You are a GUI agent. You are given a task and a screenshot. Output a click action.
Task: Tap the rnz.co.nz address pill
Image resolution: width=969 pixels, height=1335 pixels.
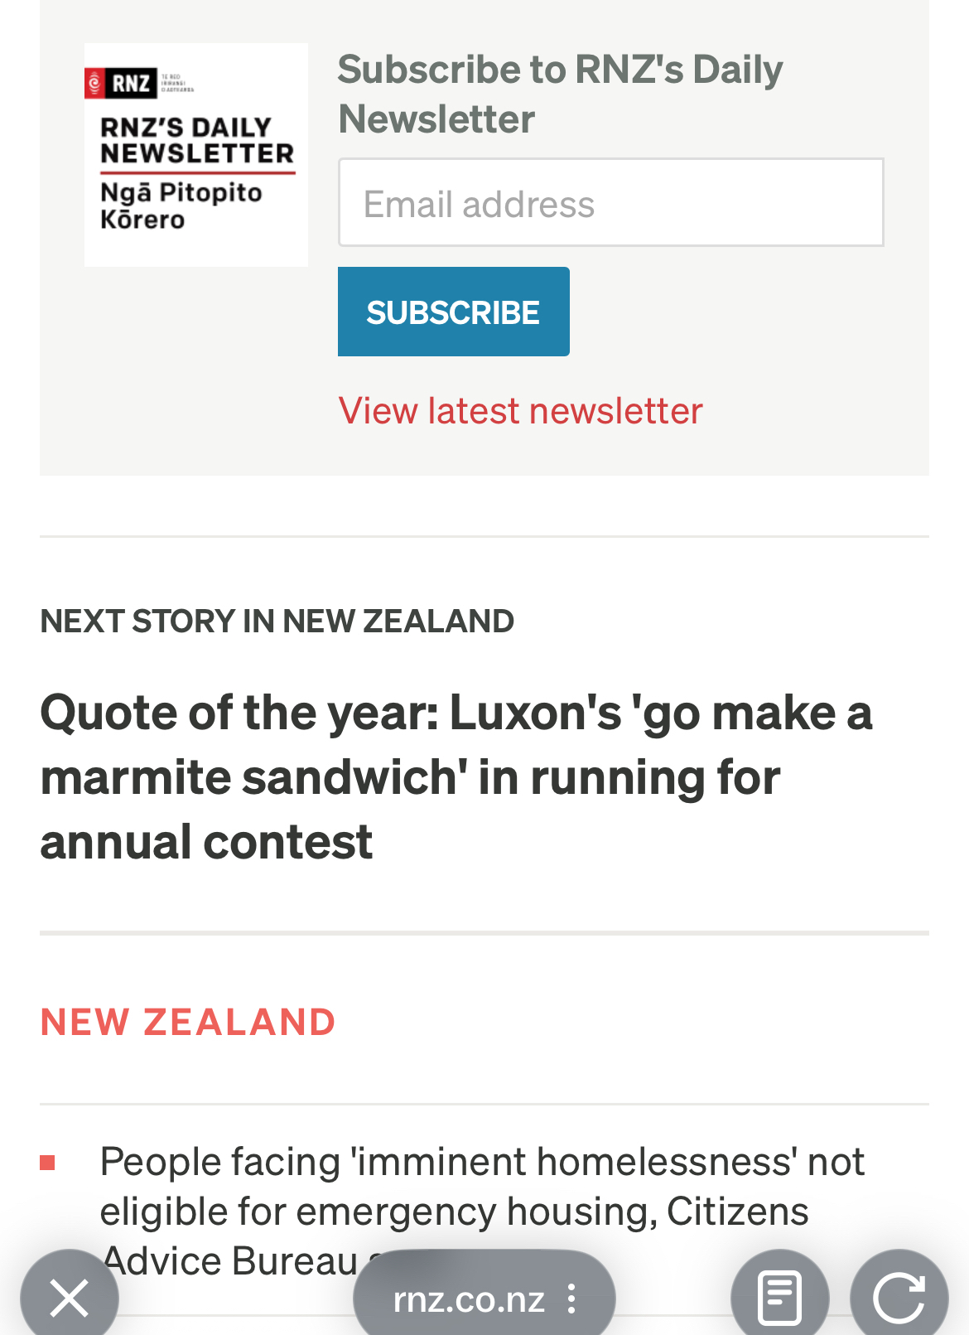click(469, 1299)
